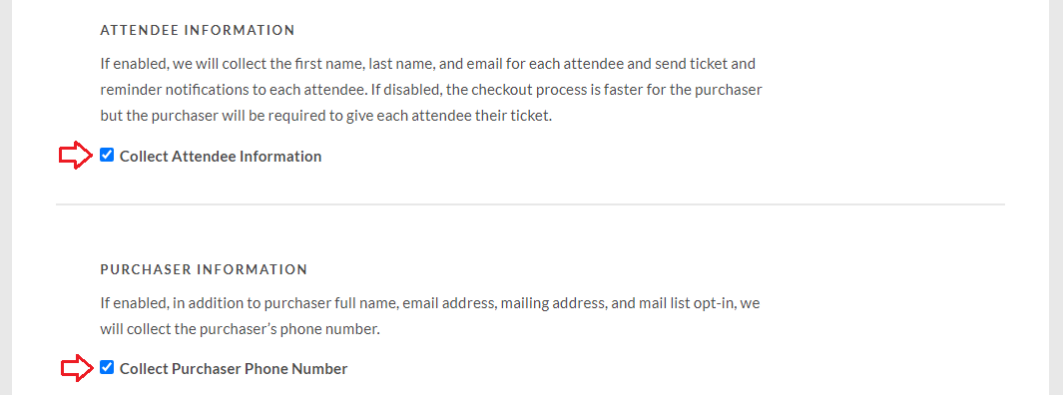
Task: Uncheck the Collect Attendee Information checkbox
Action: click(x=107, y=156)
